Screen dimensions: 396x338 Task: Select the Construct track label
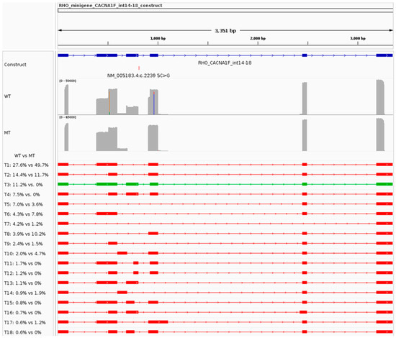[x=15, y=65]
